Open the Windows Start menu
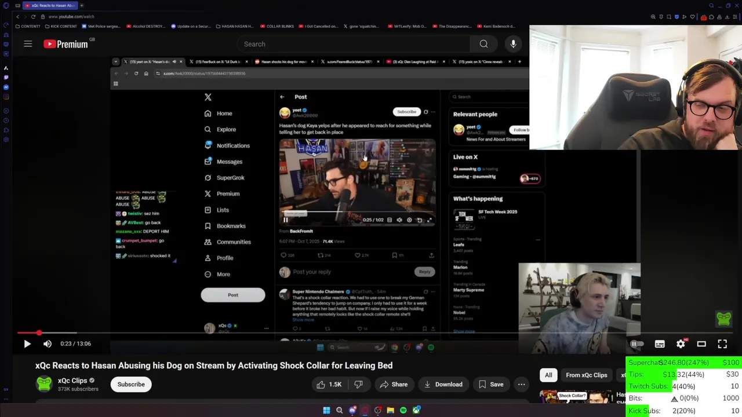Screen dimensions: 742x417 [326, 410]
